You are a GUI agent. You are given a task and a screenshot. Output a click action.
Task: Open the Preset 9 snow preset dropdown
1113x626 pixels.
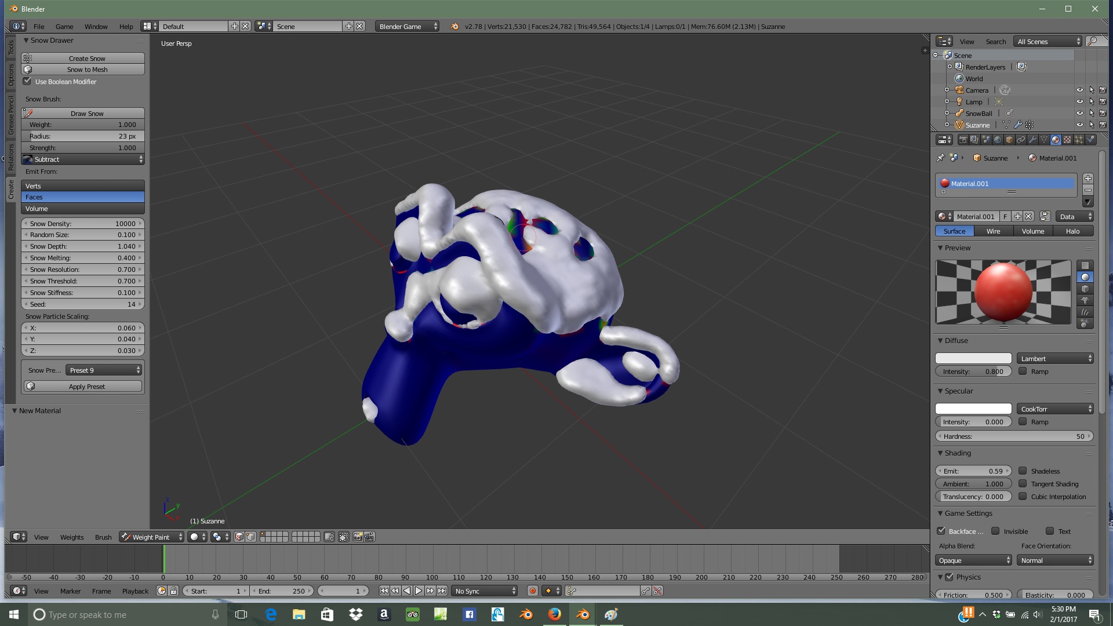click(104, 370)
